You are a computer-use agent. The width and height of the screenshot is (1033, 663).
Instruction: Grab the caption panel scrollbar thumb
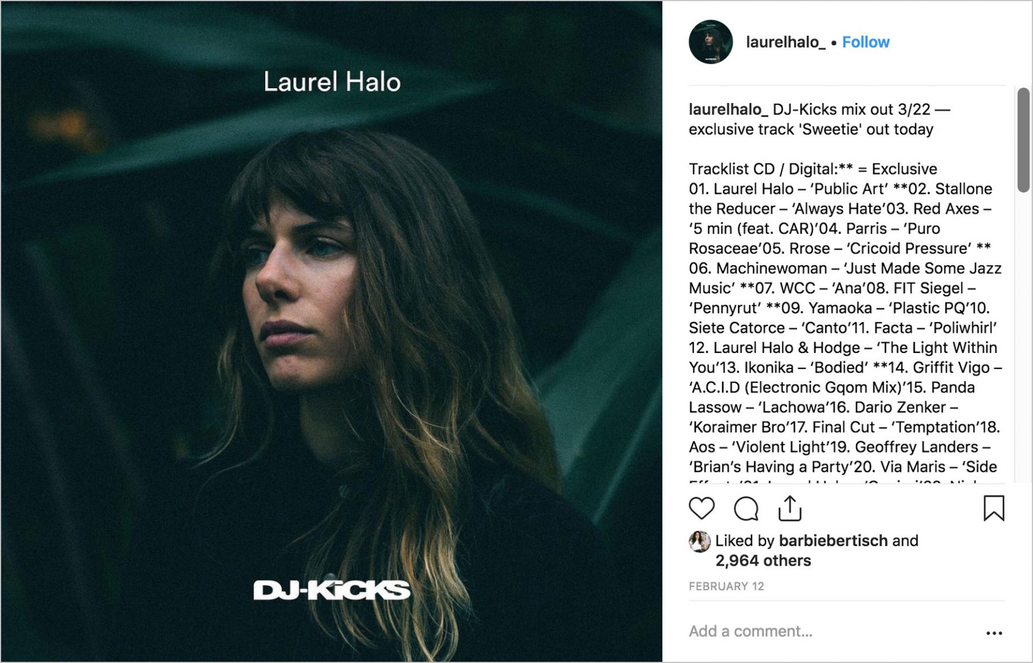point(1023,140)
